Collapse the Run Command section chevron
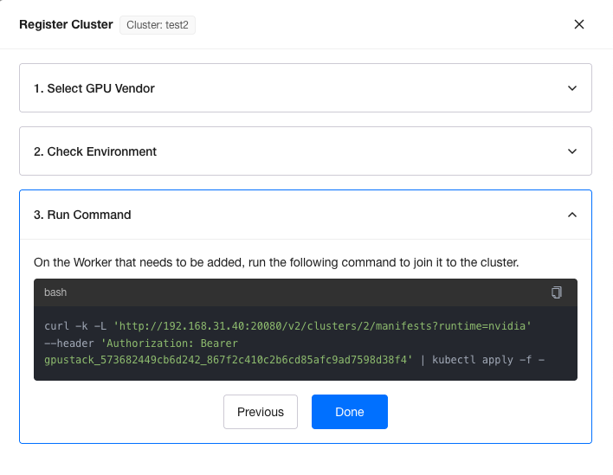This screenshot has height=475, width=613. pos(571,215)
